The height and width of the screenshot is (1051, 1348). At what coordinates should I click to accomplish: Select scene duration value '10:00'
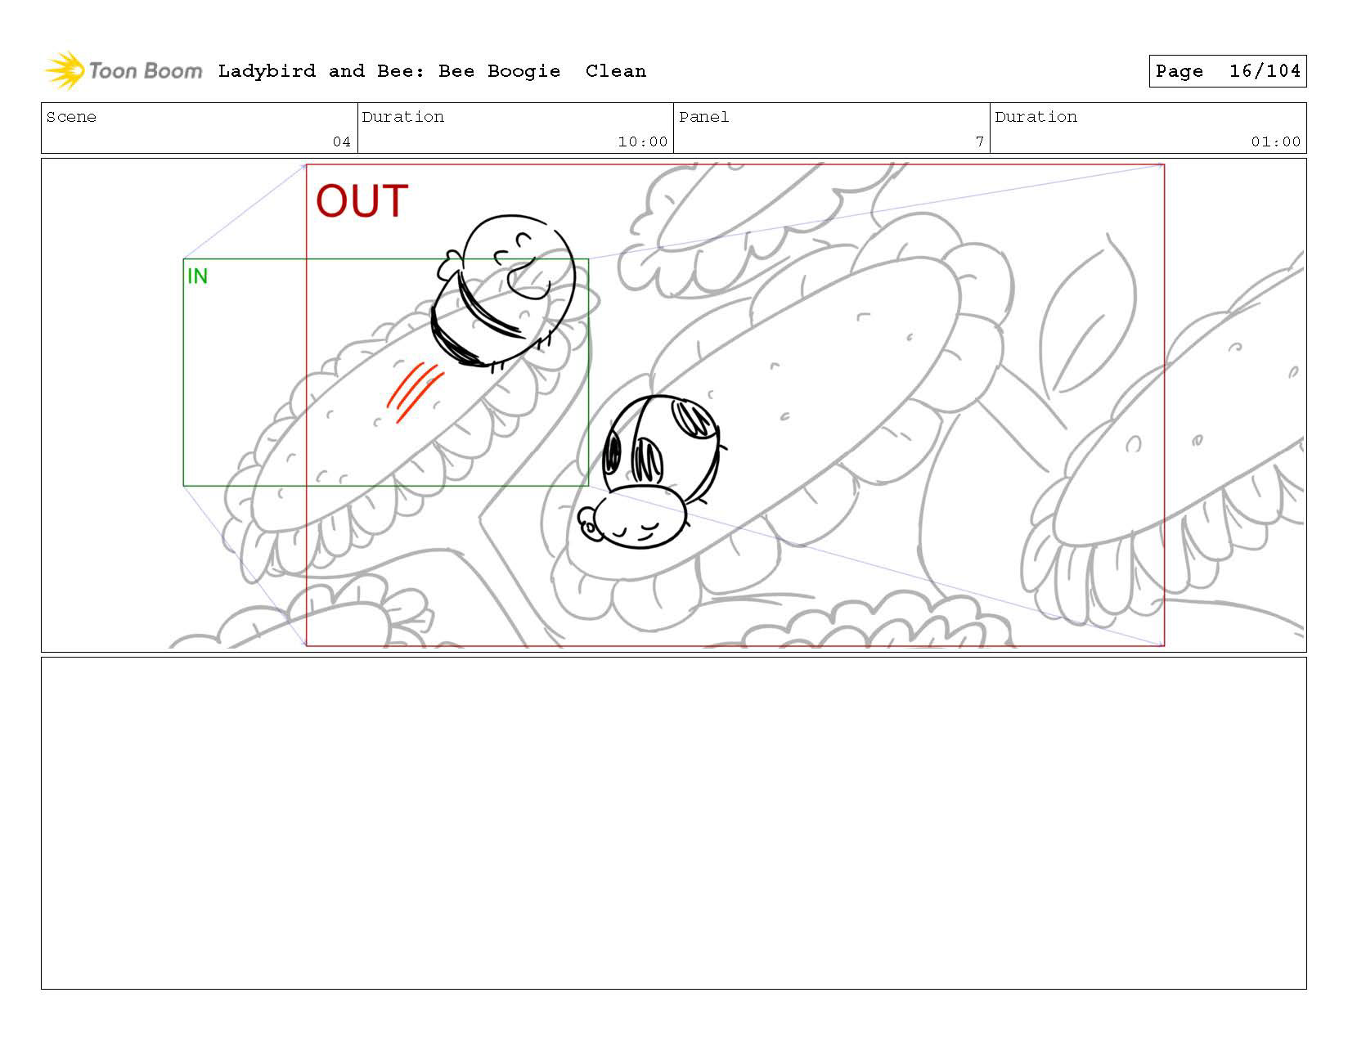[642, 141]
